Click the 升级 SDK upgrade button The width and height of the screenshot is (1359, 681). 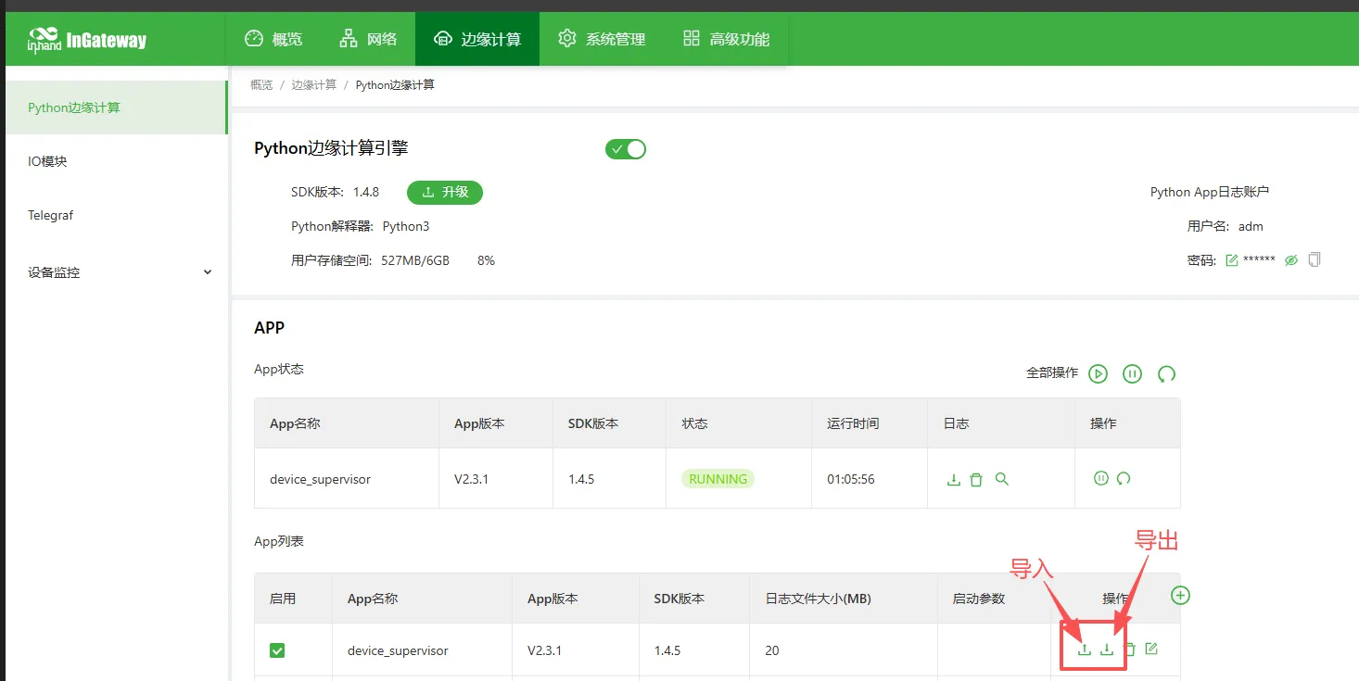tap(445, 192)
